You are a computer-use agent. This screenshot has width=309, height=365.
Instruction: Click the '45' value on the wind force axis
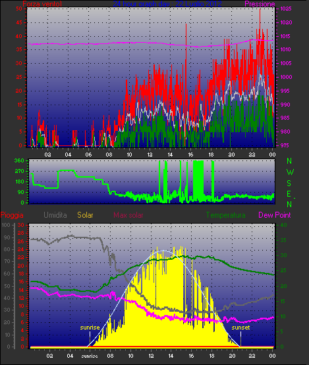tap(19, 22)
